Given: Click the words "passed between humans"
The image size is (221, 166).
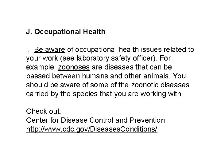Looking at the screenshot, I should 67,76.
